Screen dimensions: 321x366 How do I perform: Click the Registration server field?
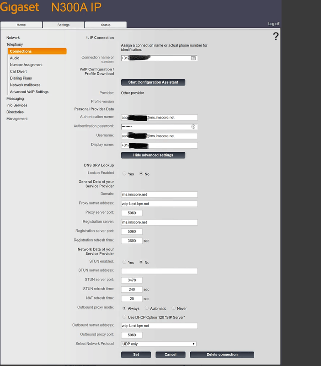click(159, 222)
